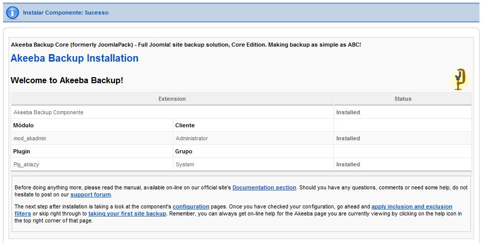This screenshot has height=243, width=482.
Task: Click Installed status for Akeeba Backup Componente
Action: pyautogui.click(x=348, y=112)
